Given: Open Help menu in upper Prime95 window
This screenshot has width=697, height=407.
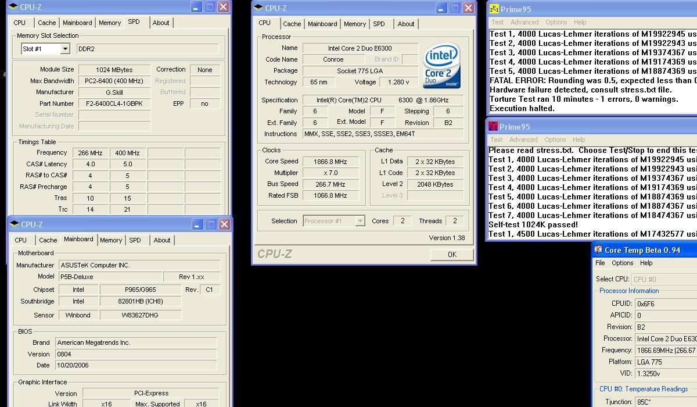Looking at the screenshot, I should 580,22.
